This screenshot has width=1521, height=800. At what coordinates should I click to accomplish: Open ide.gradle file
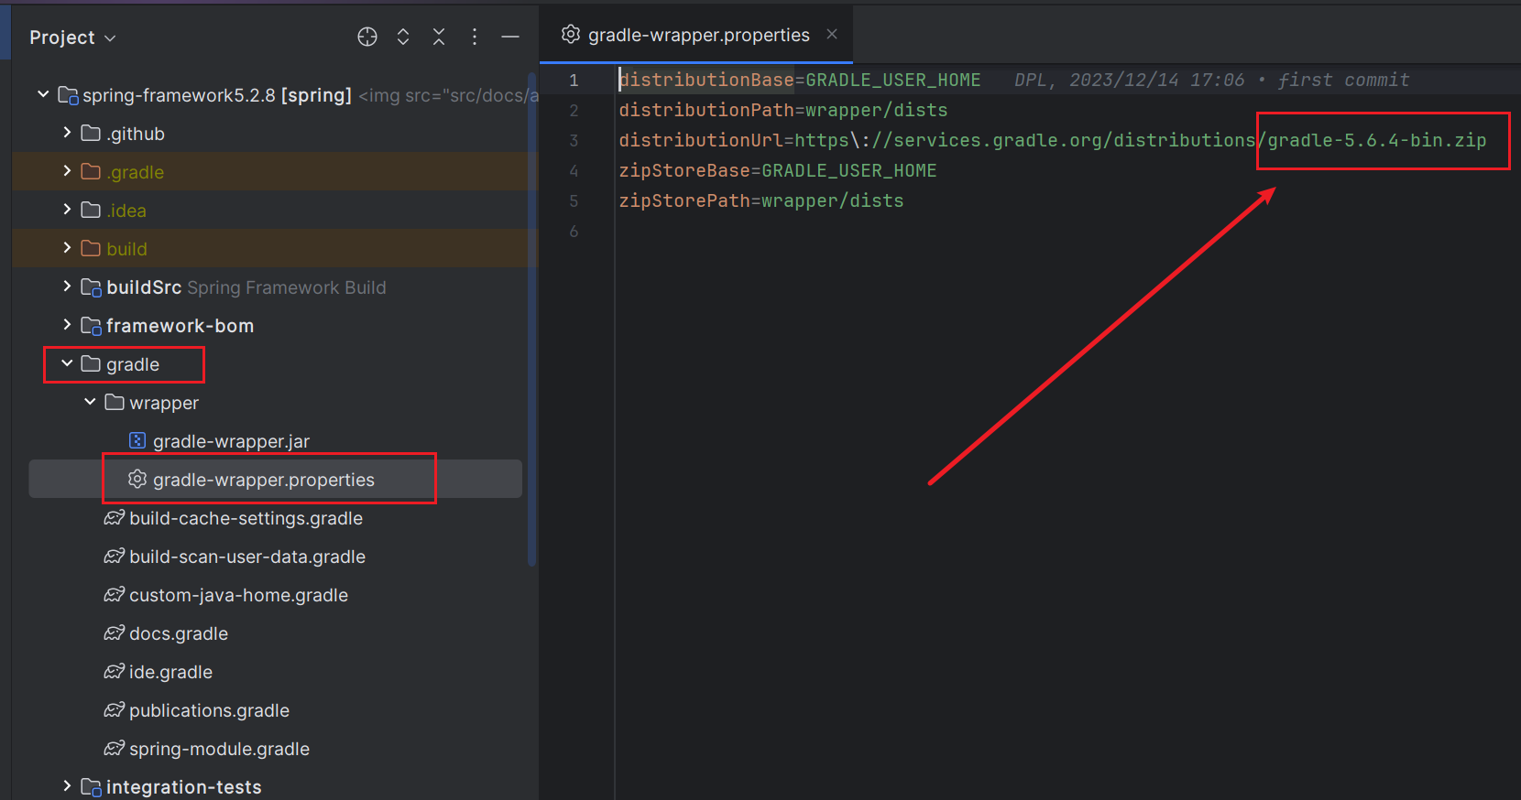[170, 672]
